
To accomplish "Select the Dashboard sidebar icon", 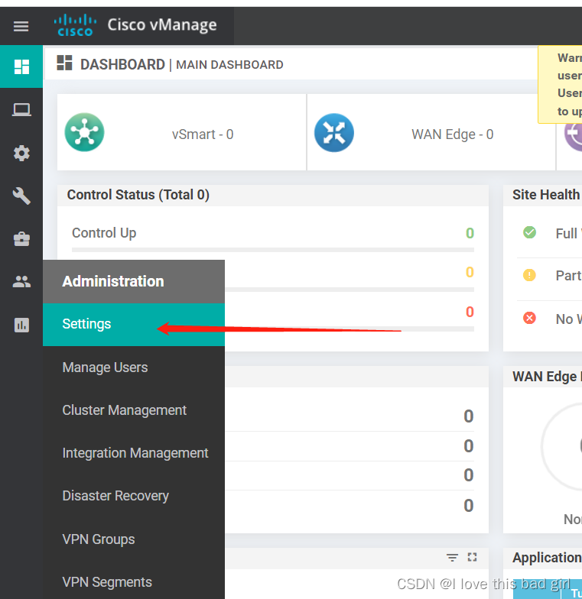I will click(x=21, y=66).
